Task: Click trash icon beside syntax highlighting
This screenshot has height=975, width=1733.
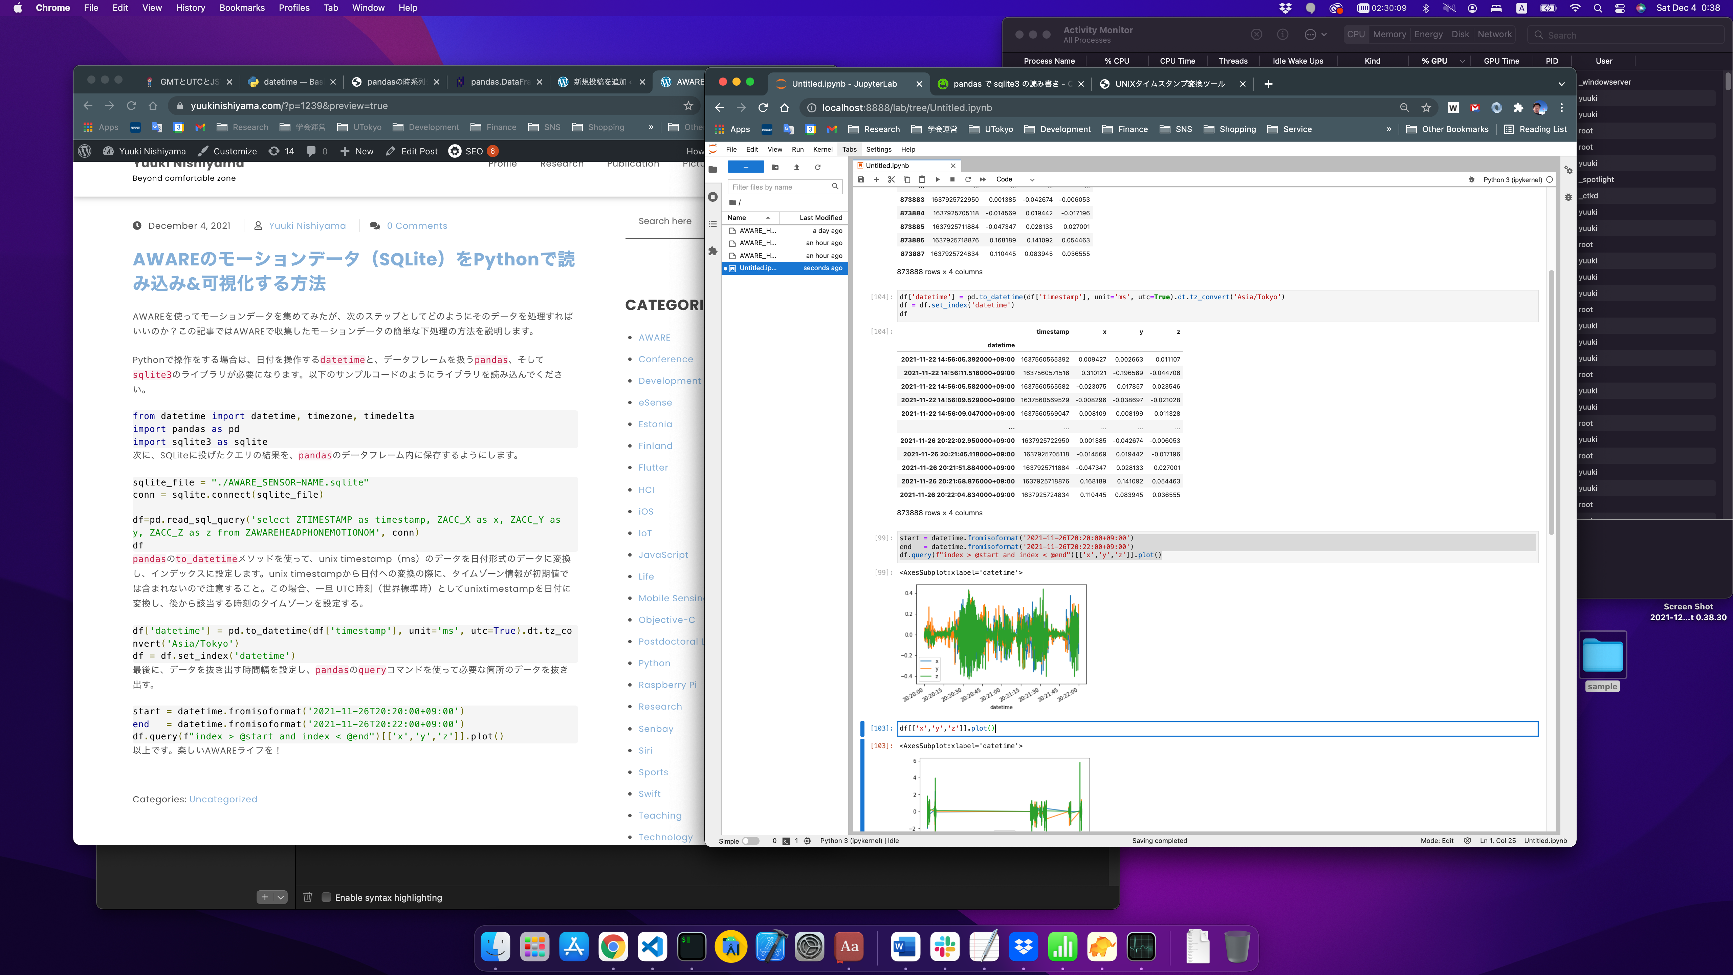Action: tap(307, 897)
